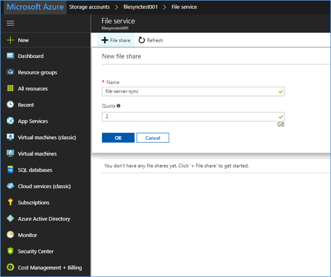Go to filesynctest001 breadcrumb
The image size is (331, 277).
click(140, 7)
